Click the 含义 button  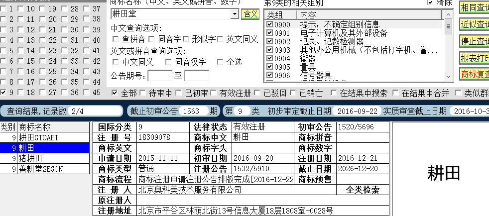coord(250,14)
